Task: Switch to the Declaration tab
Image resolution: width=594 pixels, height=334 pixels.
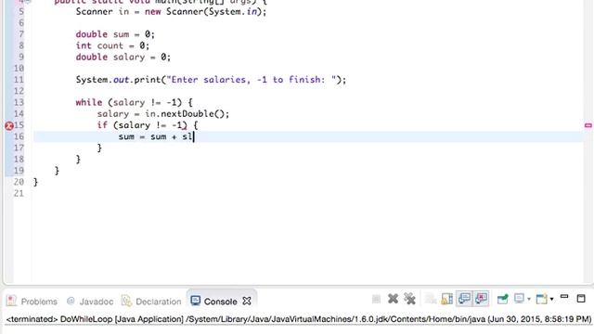Action: pos(159,302)
